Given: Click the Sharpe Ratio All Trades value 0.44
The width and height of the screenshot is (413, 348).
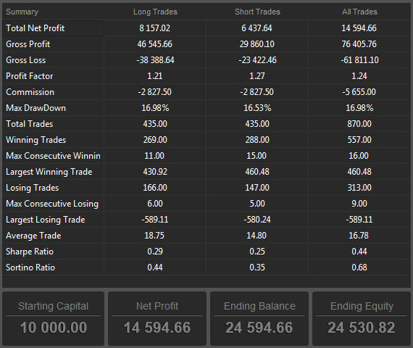Looking at the screenshot, I should [x=359, y=252].
